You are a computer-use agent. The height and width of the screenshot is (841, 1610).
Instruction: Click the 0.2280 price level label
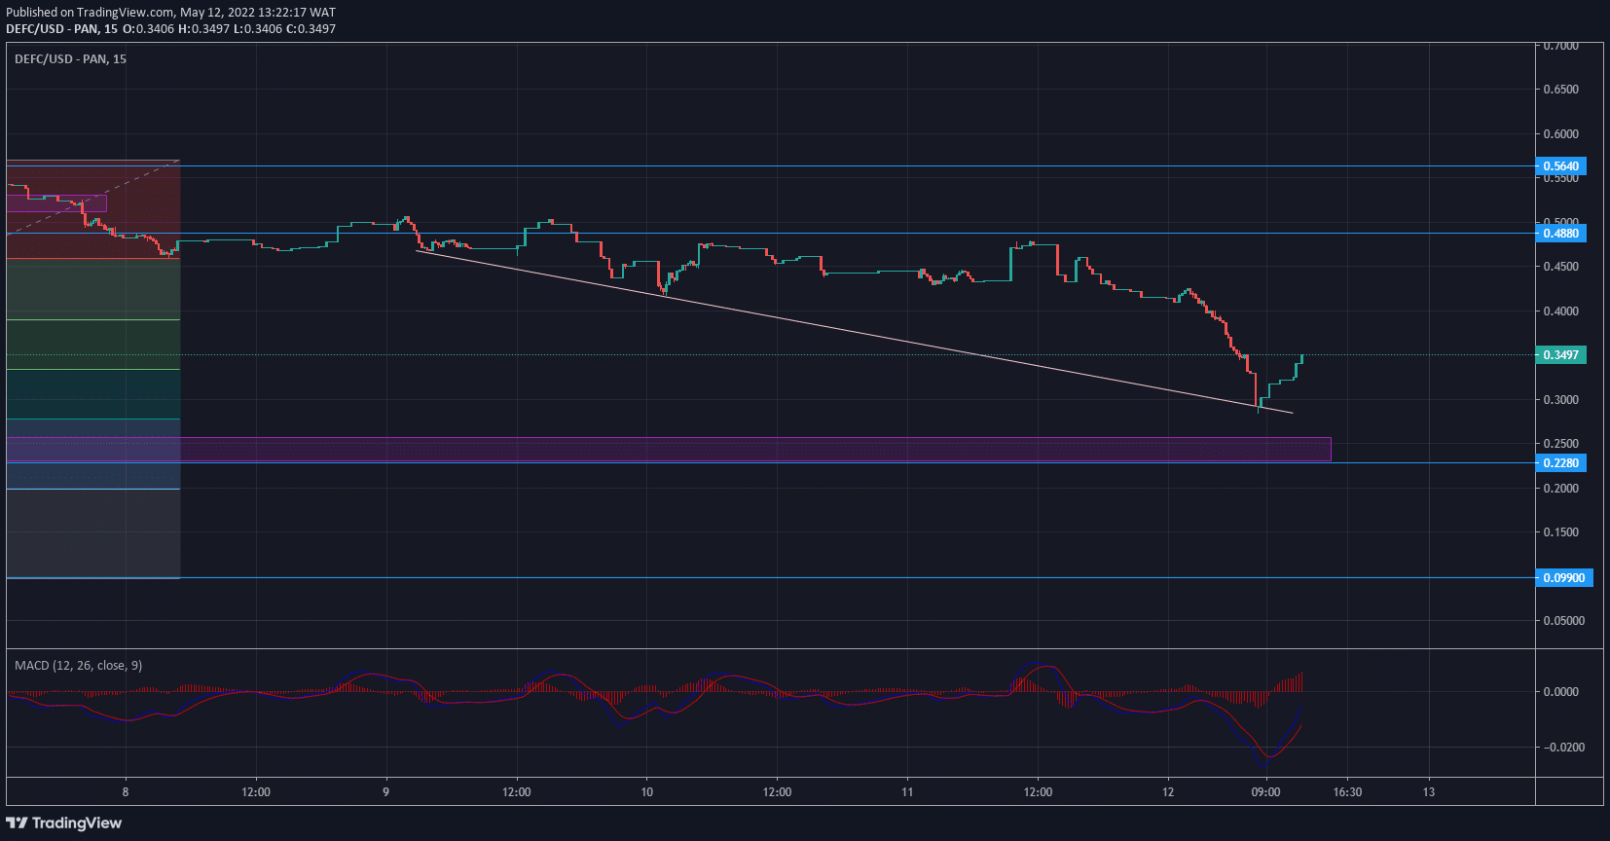coord(1561,463)
